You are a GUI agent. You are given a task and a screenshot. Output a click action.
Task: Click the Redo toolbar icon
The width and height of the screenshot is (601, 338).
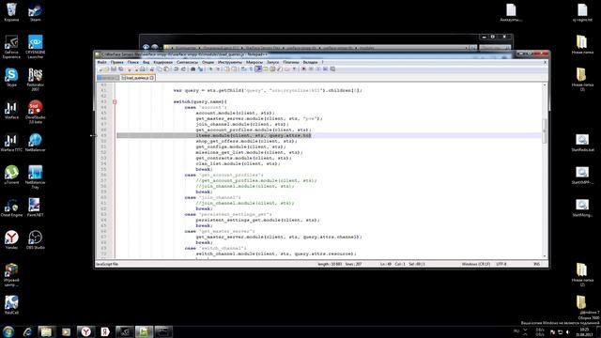tap(183, 69)
